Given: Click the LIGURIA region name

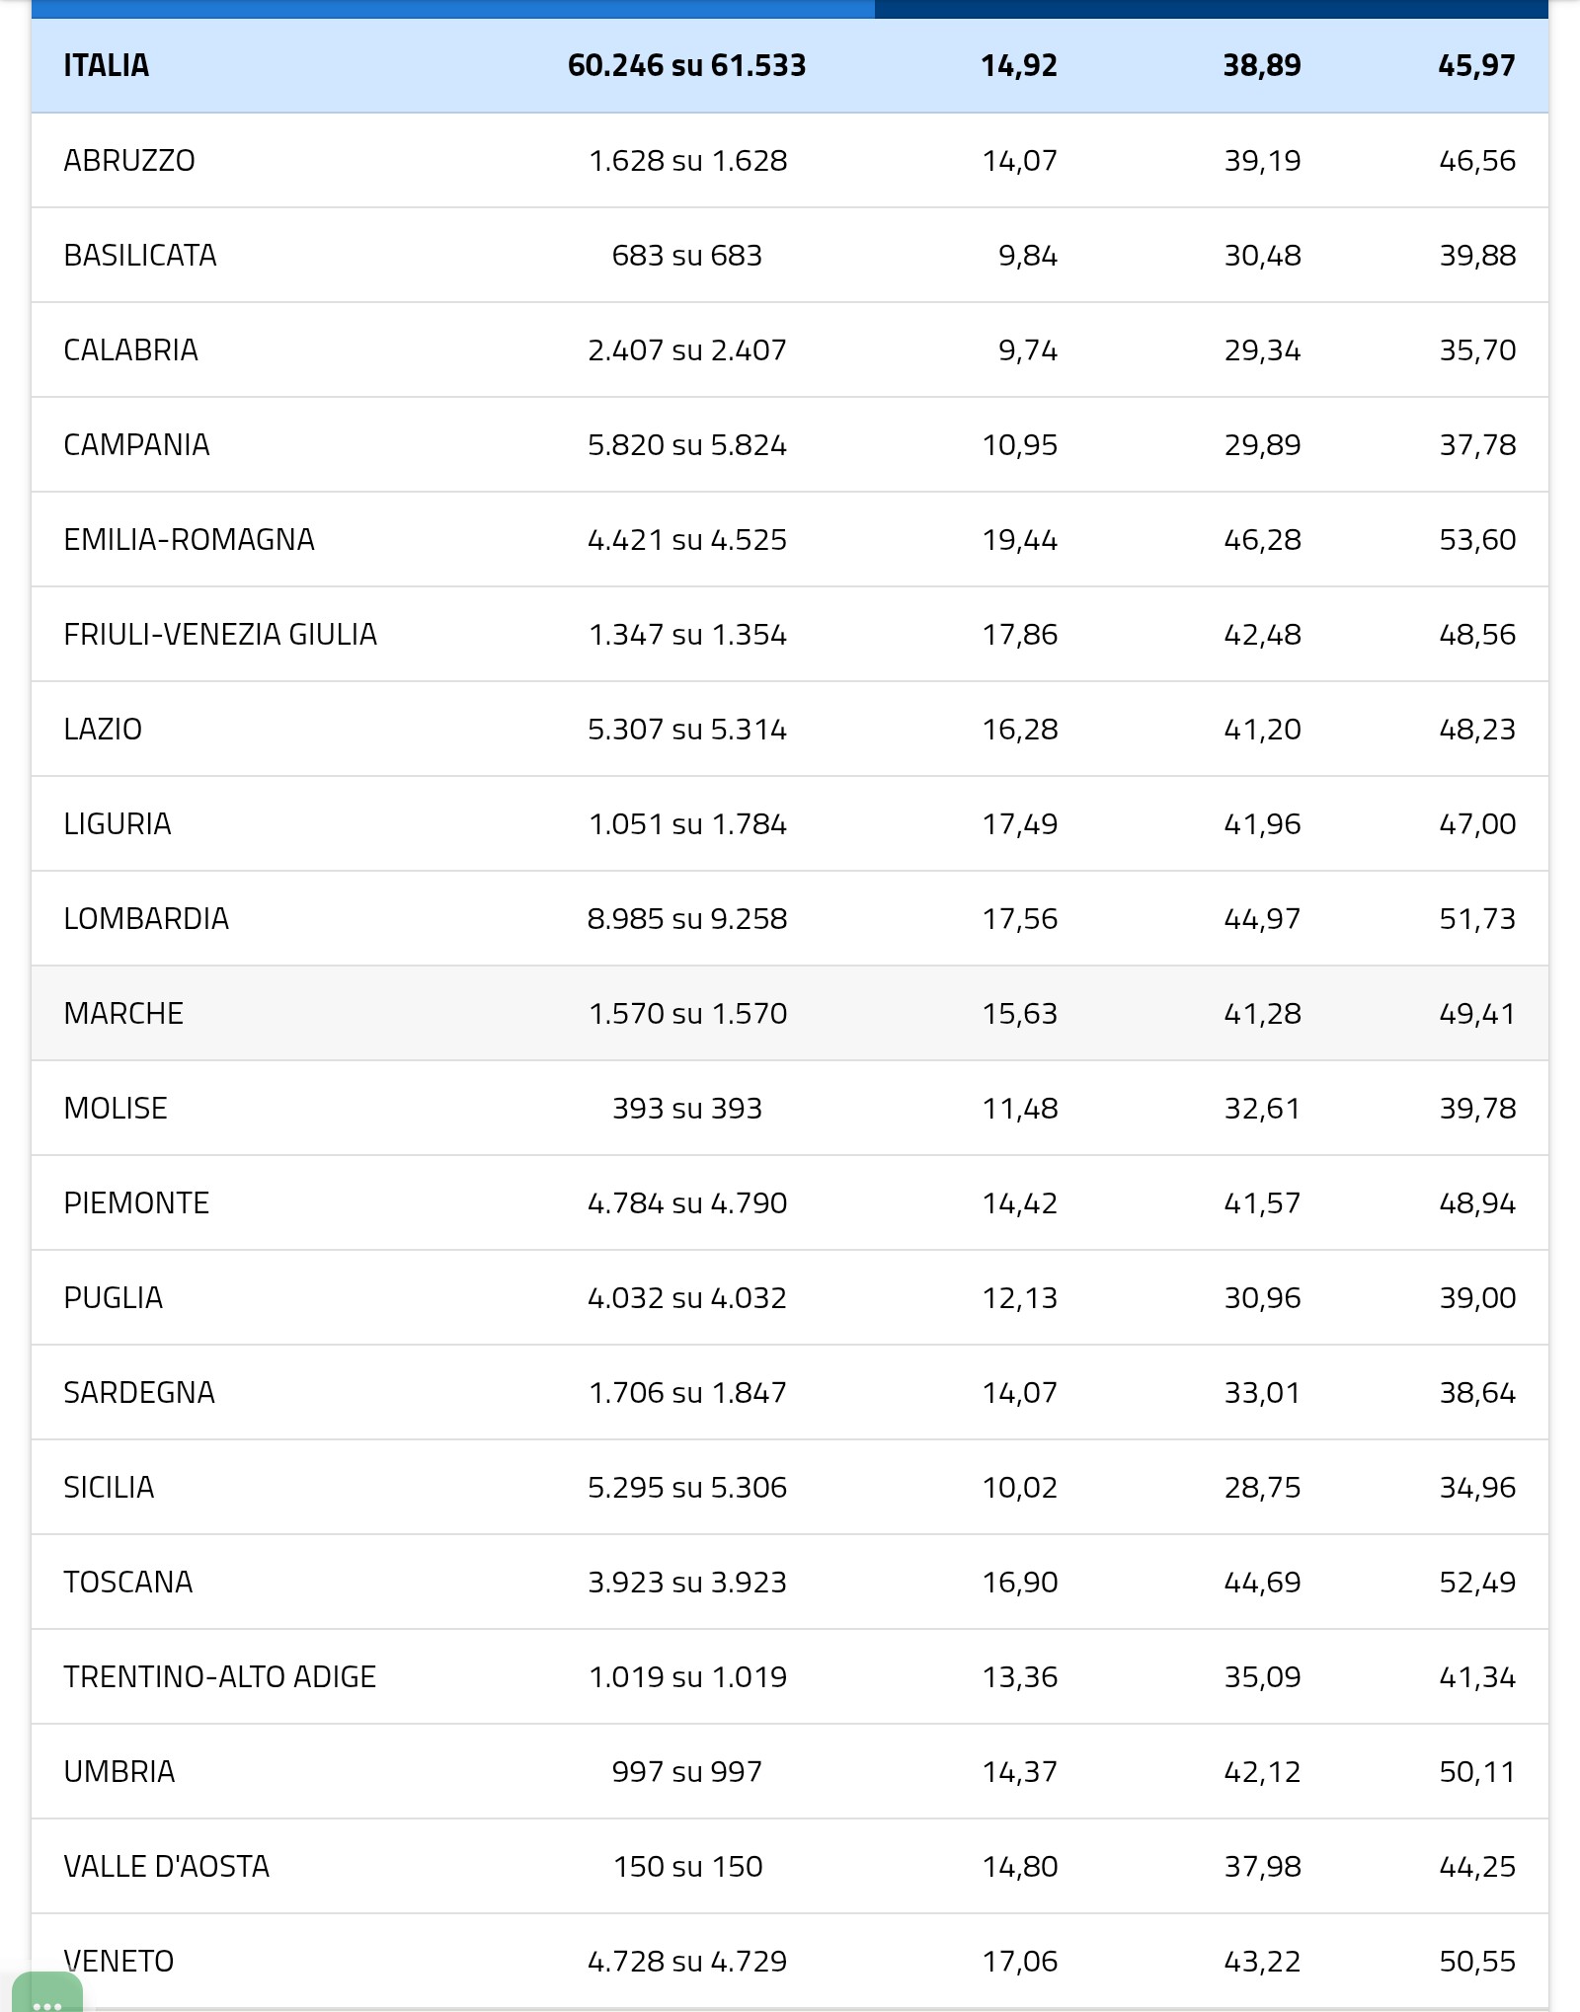Looking at the screenshot, I should (x=118, y=823).
